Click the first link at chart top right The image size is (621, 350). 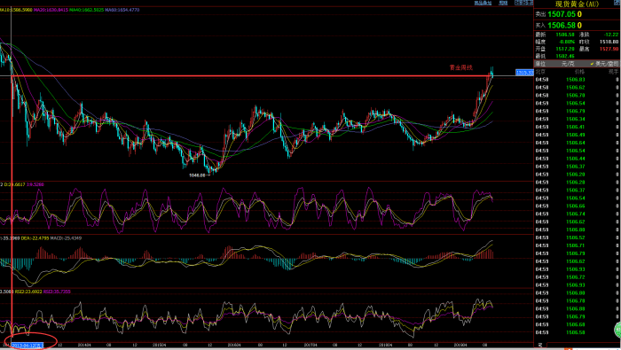tap(483, 3)
